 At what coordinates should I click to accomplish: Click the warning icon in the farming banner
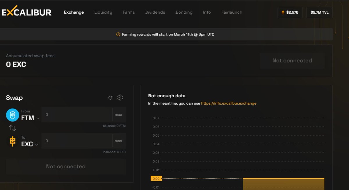[x=118, y=34]
